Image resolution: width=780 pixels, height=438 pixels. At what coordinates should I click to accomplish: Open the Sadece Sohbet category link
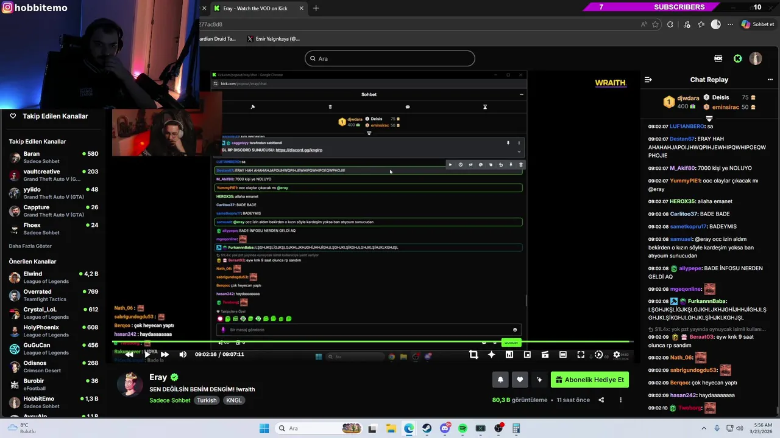170,400
